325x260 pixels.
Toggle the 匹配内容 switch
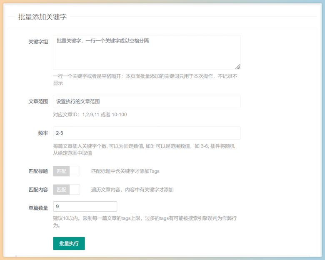67,190
